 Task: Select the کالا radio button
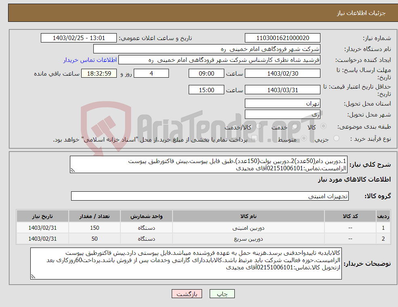pyautogui.click(x=323, y=126)
